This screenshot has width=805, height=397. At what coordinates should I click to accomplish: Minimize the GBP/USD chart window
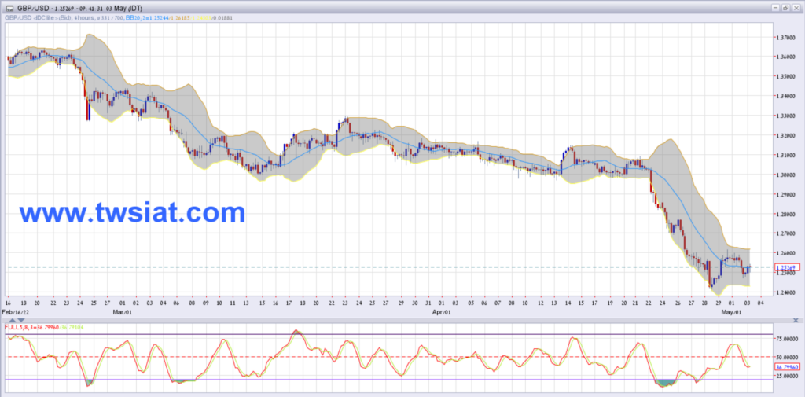click(776, 8)
